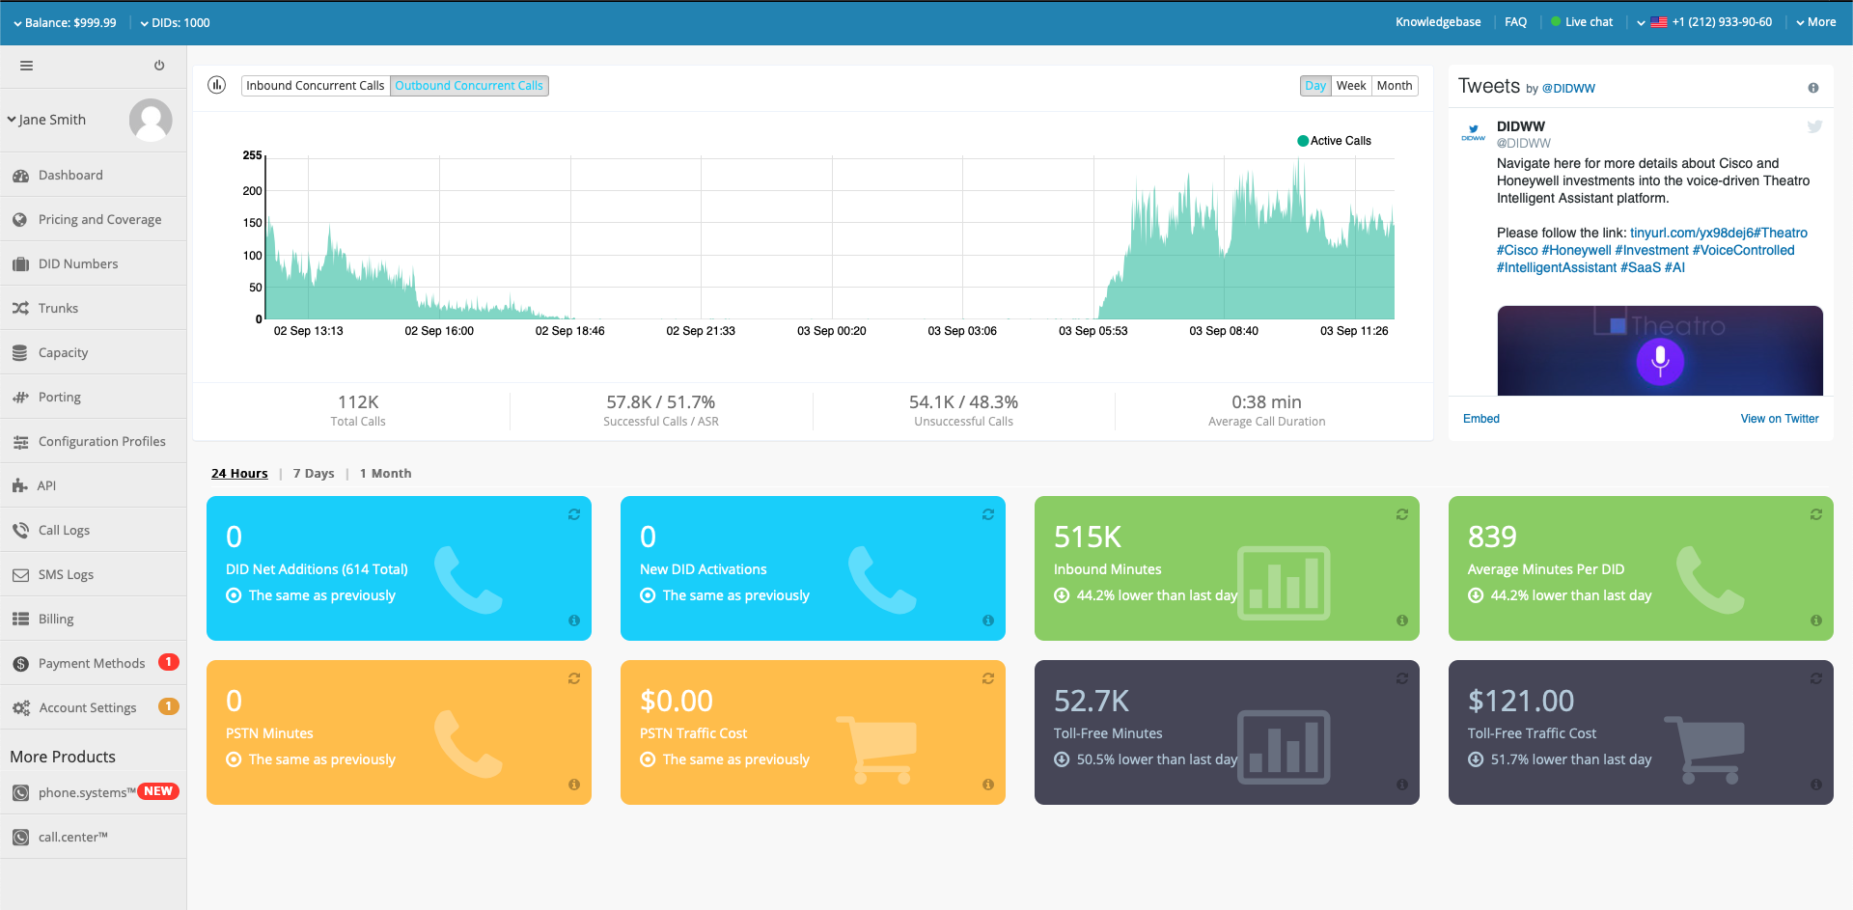Refresh the Inbound Minutes card
1853x910 pixels.
pos(1402,514)
